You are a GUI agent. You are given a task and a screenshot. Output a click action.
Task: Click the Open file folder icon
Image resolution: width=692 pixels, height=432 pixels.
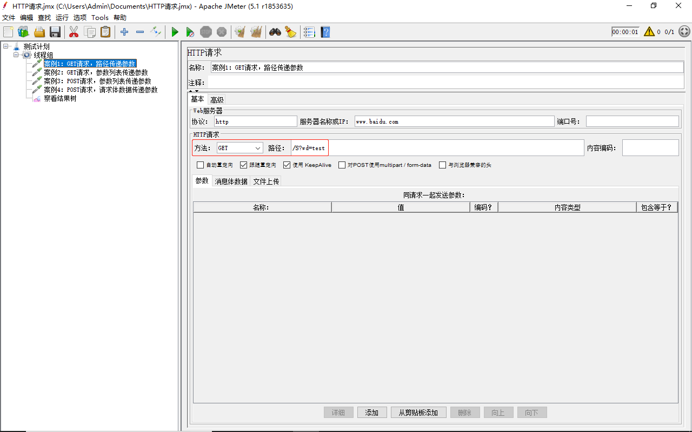[39, 32]
